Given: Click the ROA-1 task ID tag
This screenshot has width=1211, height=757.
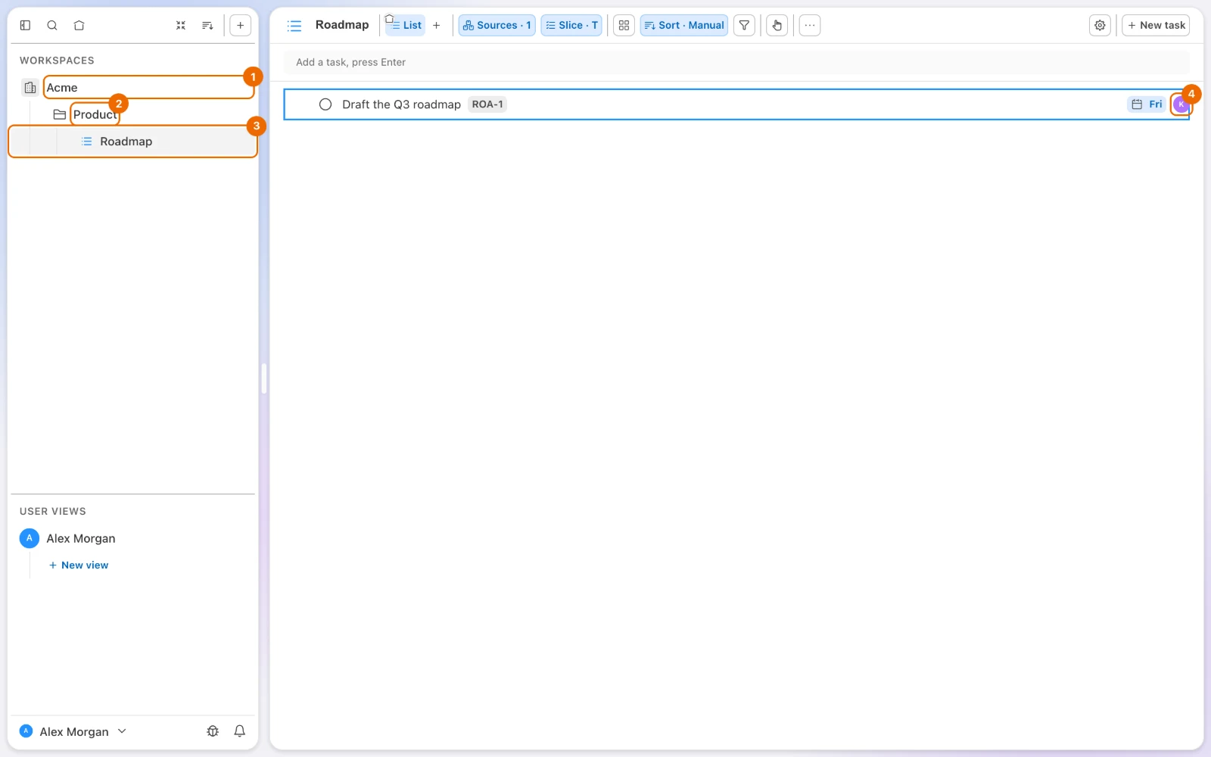Looking at the screenshot, I should coord(487,104).
